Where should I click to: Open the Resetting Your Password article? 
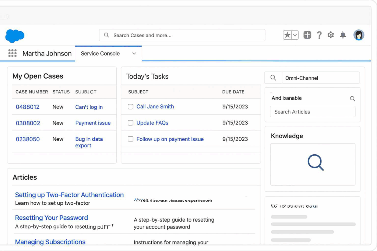pos(52,218)
